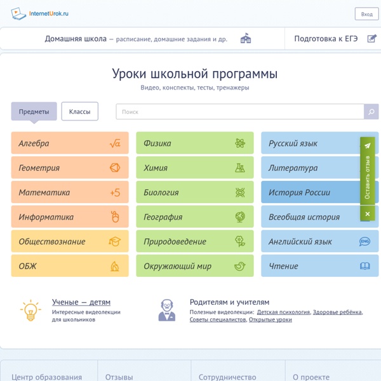Click the bird icon beside Окружающий мир
Viewport: 381px width, 381px height.
pos(239,266)
